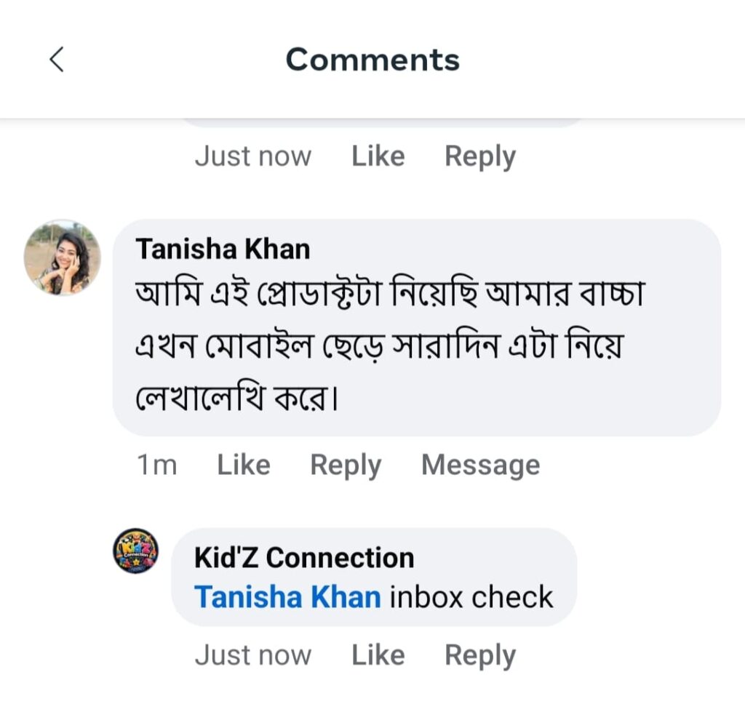
Task: Tap the partially hidden comment bubble under header
Action: pos(383,123)
